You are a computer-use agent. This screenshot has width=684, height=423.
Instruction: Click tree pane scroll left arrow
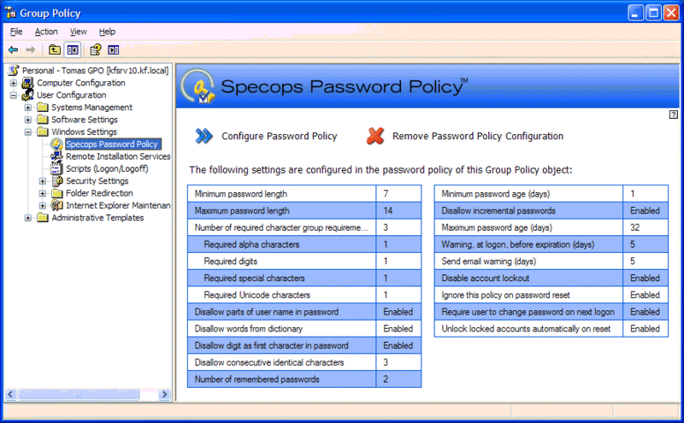coord(10,394)
